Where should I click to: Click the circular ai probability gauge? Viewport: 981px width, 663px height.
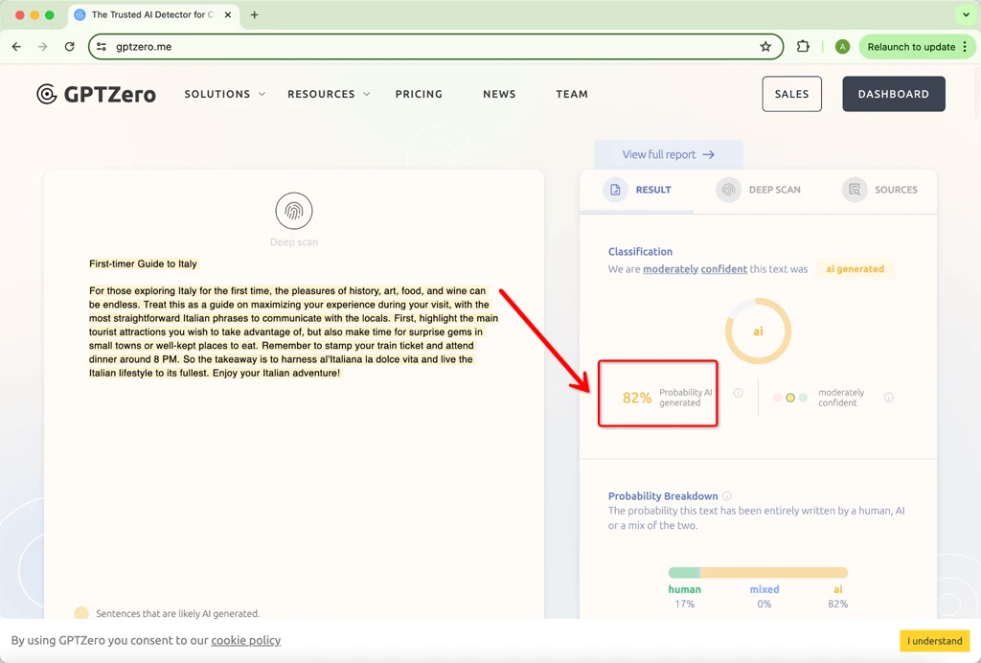(758, 331)
